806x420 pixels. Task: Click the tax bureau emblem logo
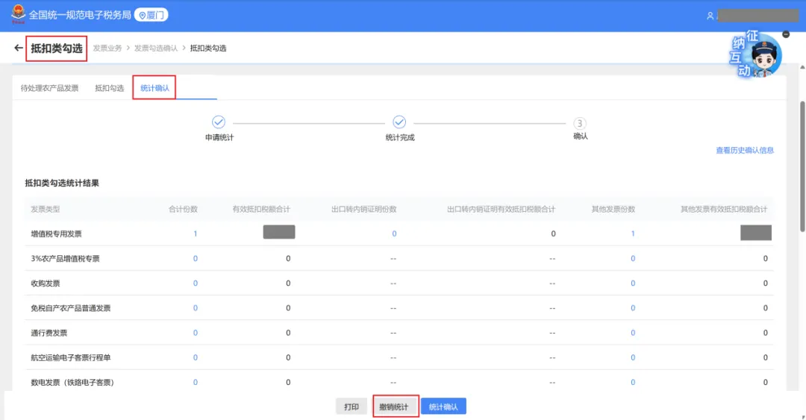click(x=17, y=15)
